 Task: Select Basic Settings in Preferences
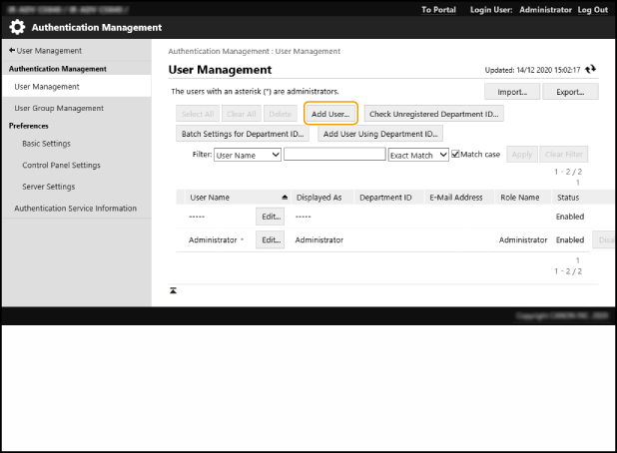click(x=46, y=144)
